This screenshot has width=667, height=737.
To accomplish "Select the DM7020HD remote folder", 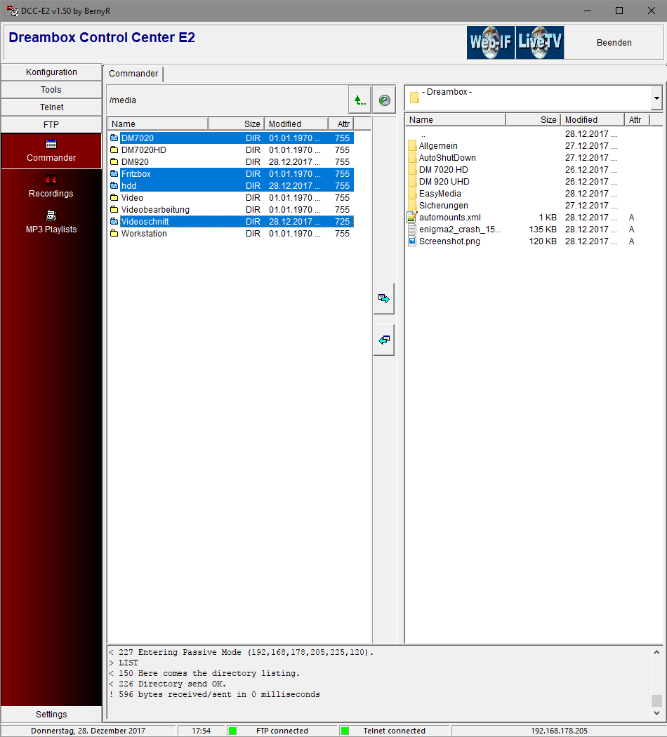I will coord(144,150).
